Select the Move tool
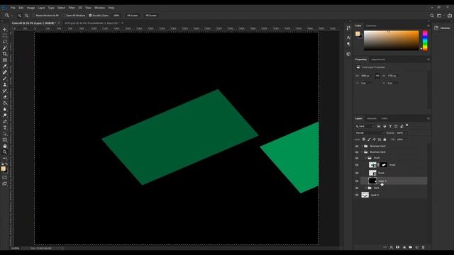Screen dimensions: 454x255 [x=5, y=29]
